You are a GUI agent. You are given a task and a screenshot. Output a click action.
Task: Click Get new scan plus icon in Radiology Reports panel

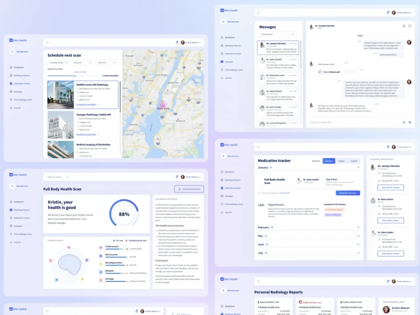click(x=223, y=290)
